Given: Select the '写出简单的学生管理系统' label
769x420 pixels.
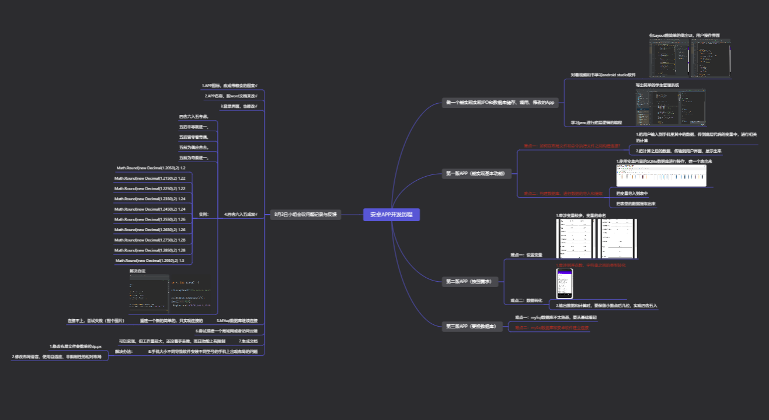Looking at the screenshot, I should tap(657, 85).
